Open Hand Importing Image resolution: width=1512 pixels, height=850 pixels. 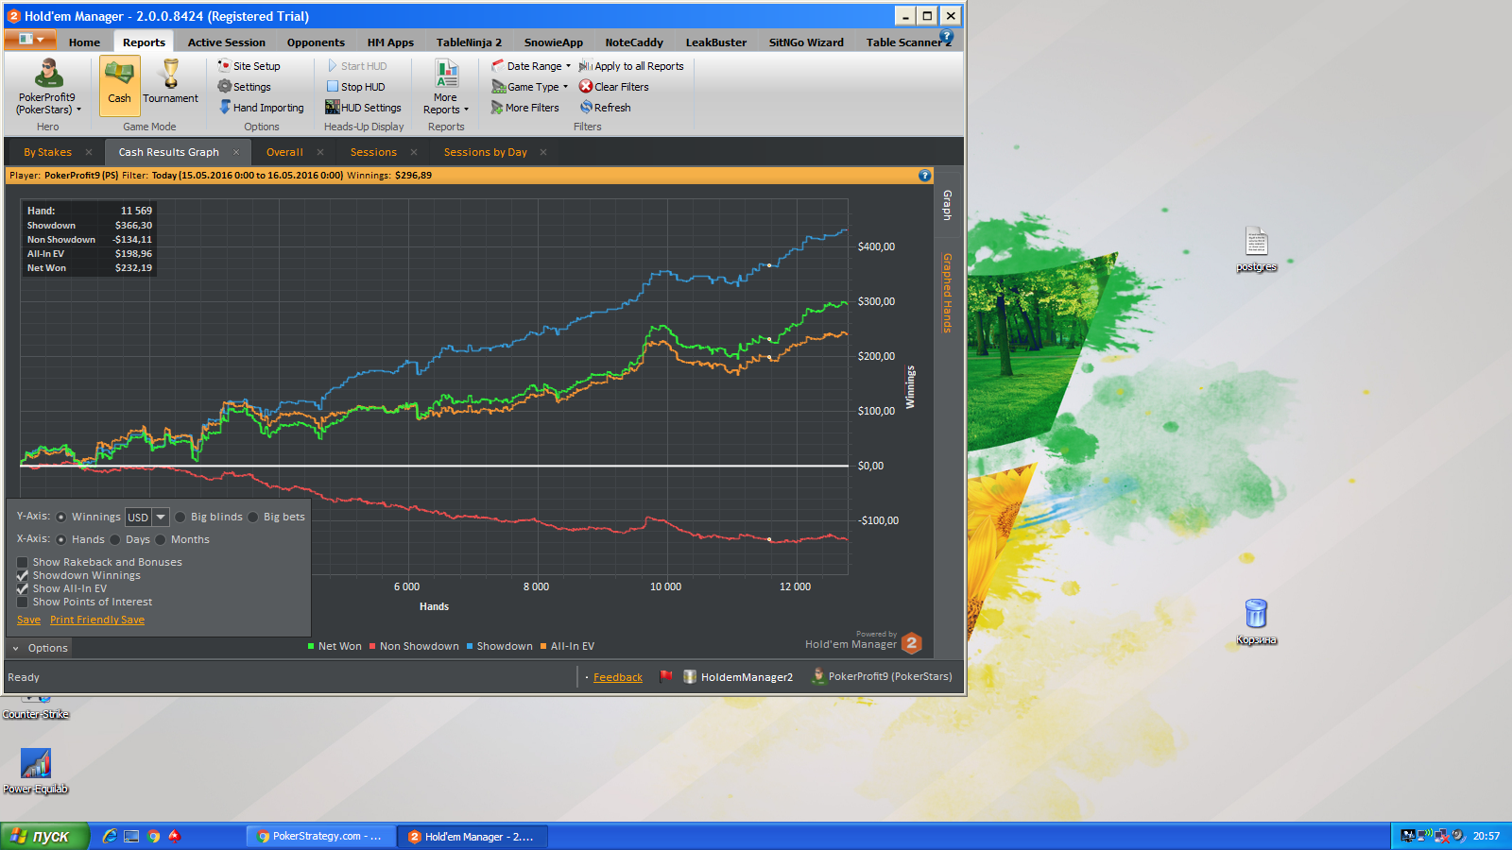(x=261, y=108)
